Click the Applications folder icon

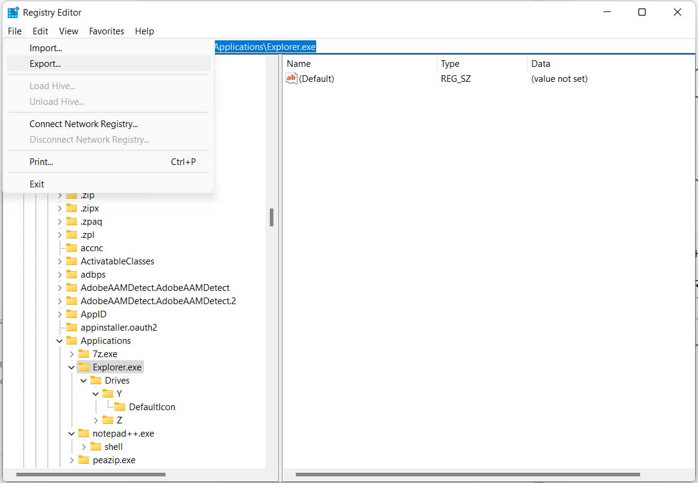[x=72, y=340]
